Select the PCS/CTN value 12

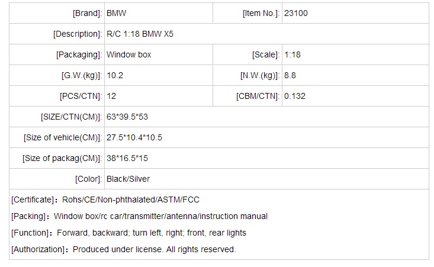pos(111,96)
